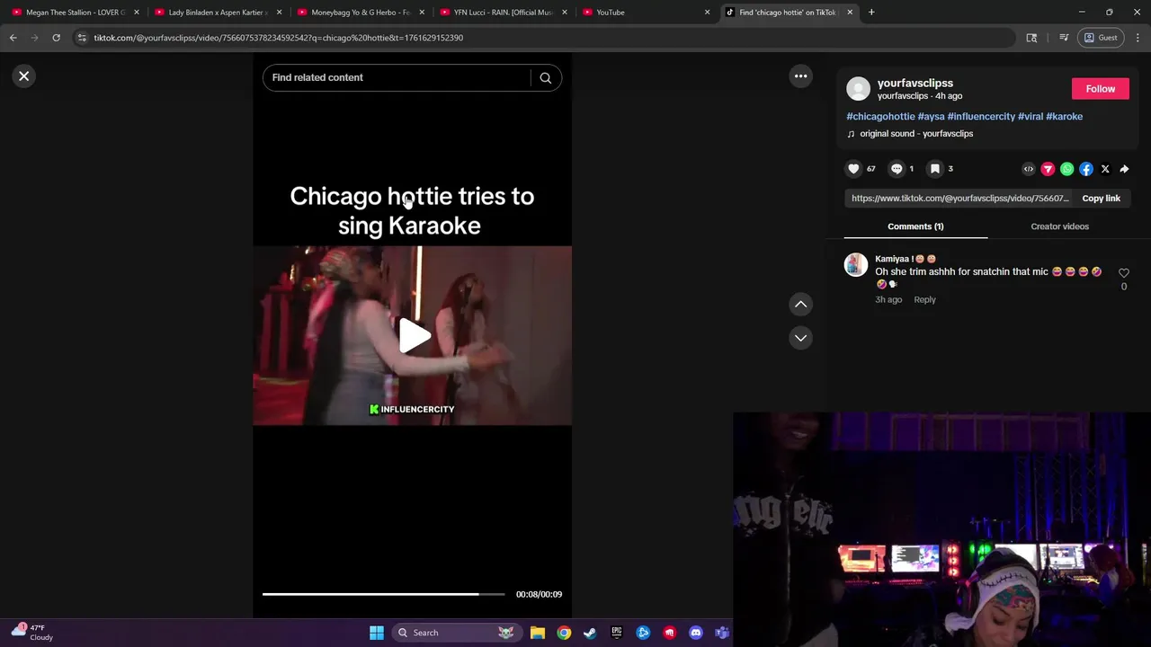This screenshot has height=647, width=1151.
Task: Open Epic Games Launcher from the taskbar
Action: tap(617, 633)
